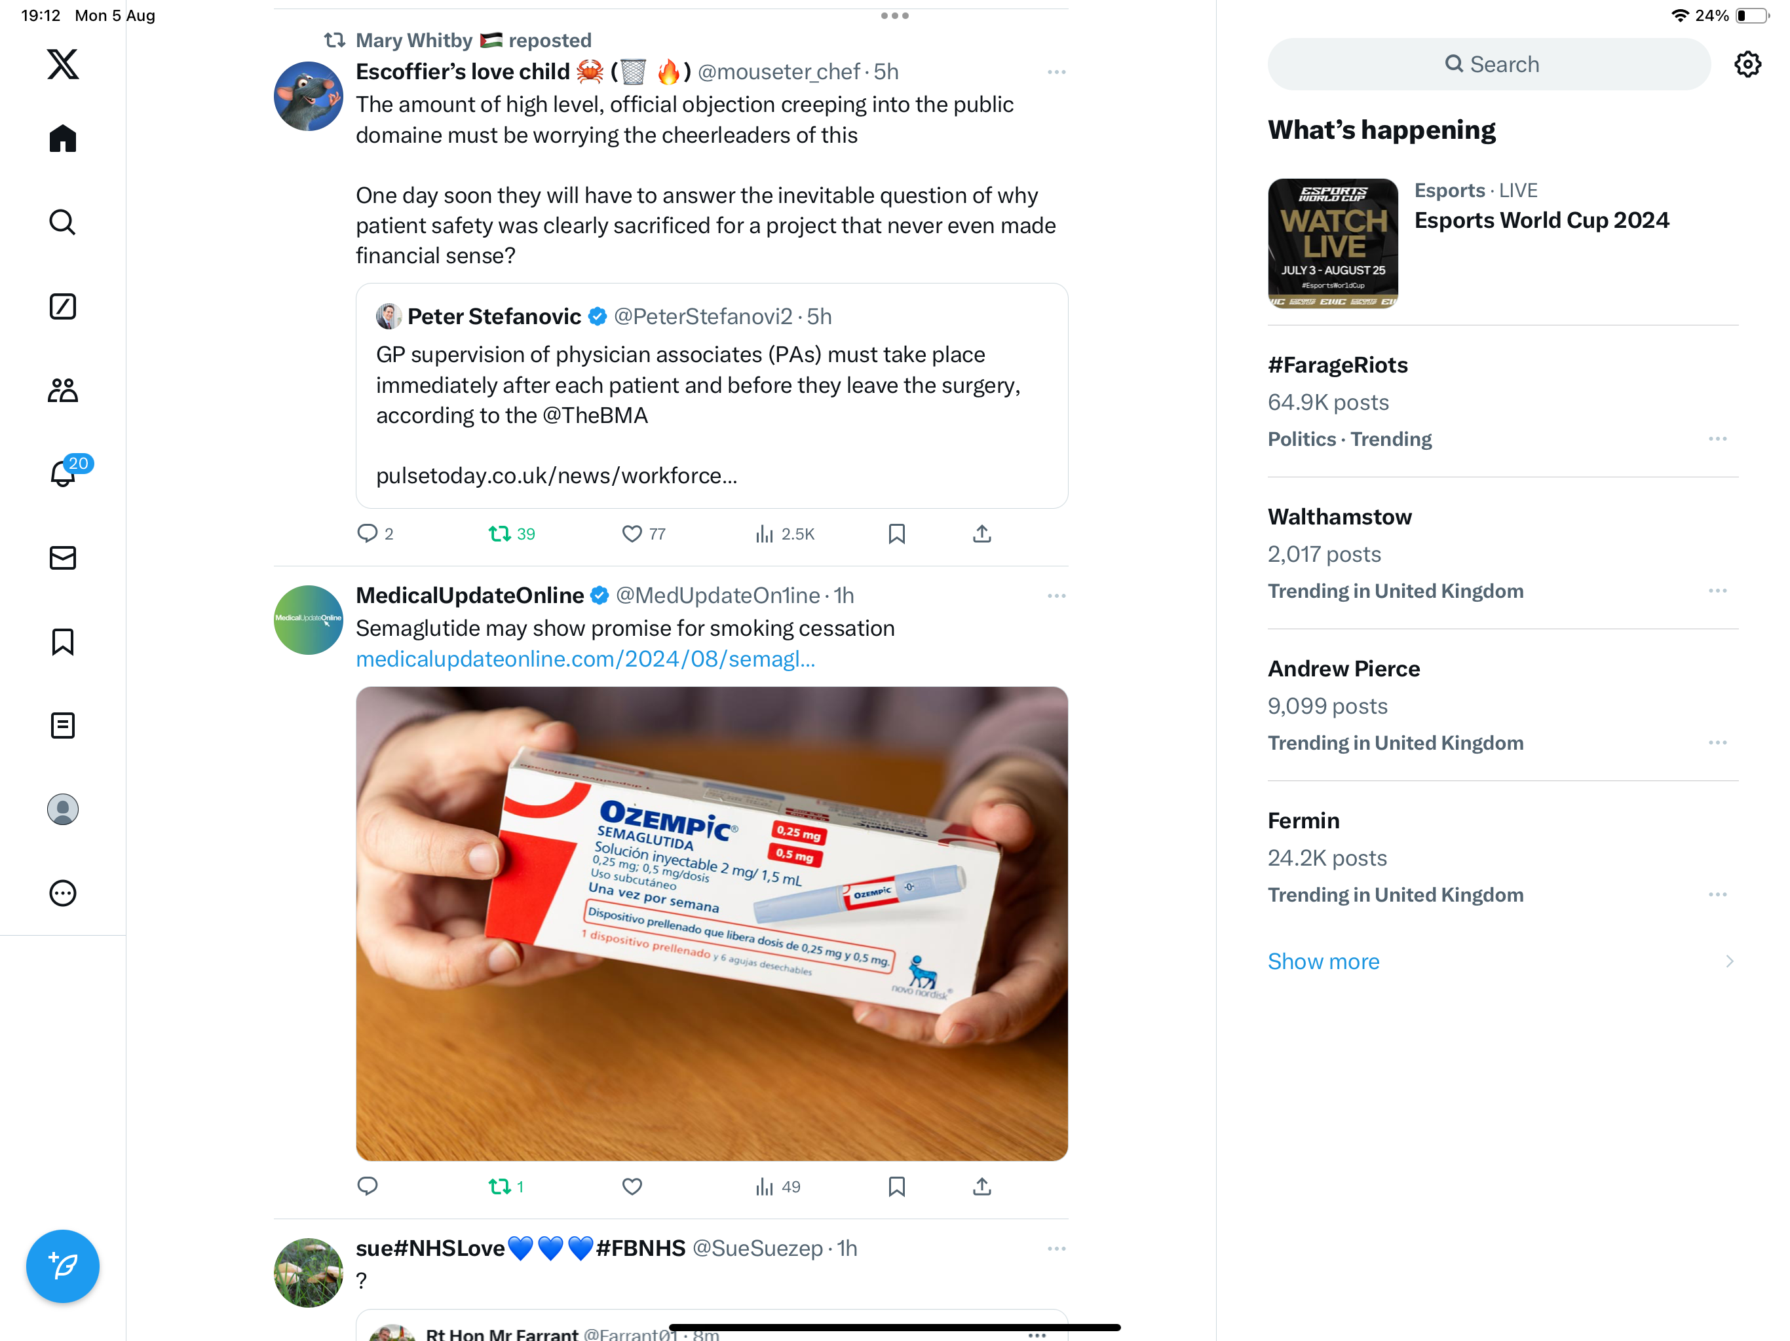Open the medicalupdateonline.com article link
The width and height of the screenshot is (1790, 1341).
585,659
